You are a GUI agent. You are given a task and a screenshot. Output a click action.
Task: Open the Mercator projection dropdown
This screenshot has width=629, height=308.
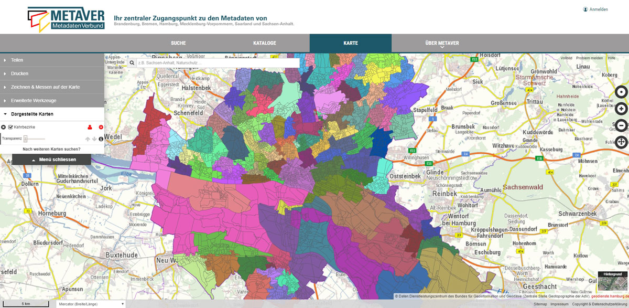coord(90,304)
